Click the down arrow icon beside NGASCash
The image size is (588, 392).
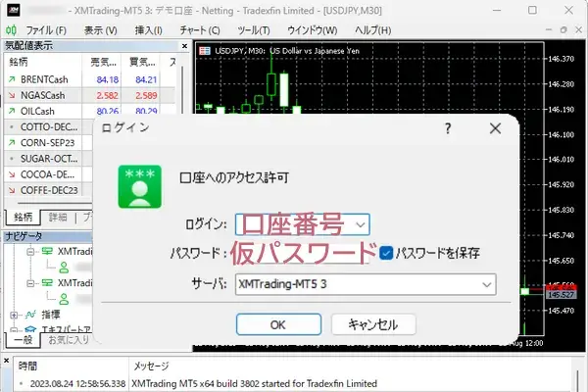coord(12,95)
